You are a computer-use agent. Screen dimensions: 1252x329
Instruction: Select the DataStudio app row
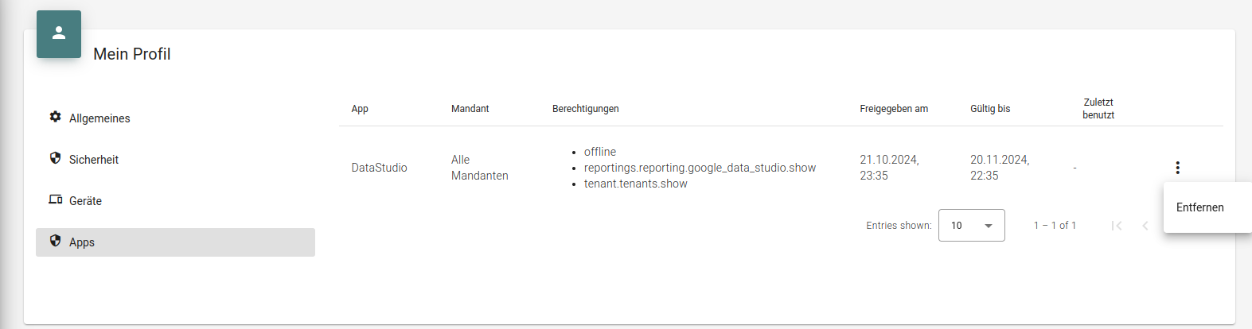(379, 168)
